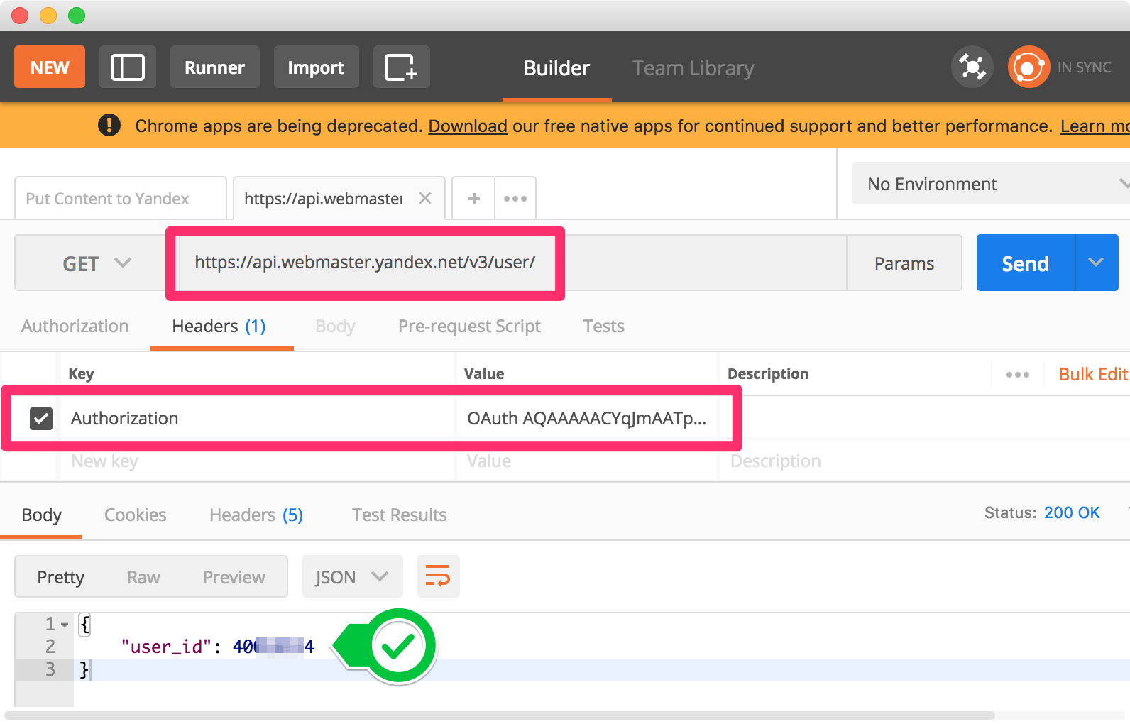Click the new header Value field
The width and height of the screenshot is (1130, 724).
click(586, 461)
